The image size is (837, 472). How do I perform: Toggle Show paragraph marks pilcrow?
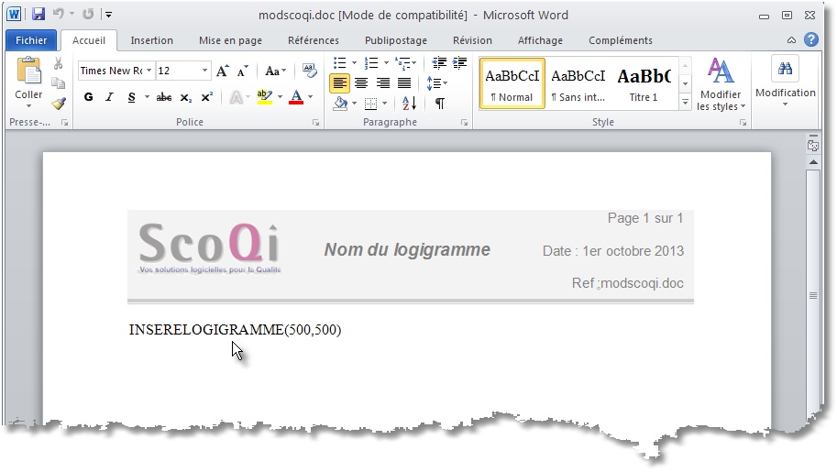440,104
